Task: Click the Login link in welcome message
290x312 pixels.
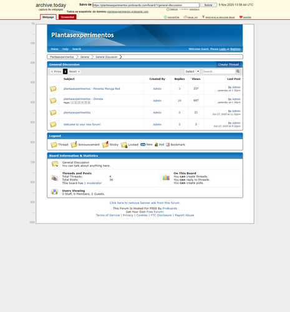Action: pos(223,49)
